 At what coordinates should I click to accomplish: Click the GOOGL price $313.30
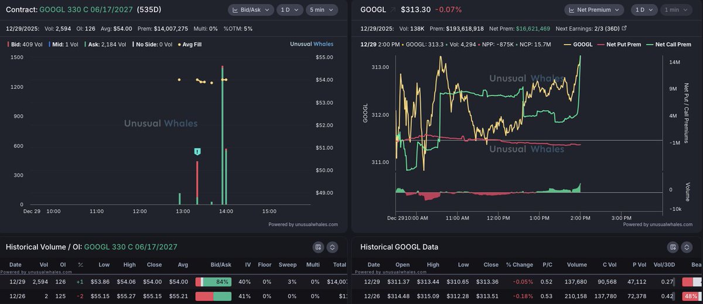click(417, 10)
